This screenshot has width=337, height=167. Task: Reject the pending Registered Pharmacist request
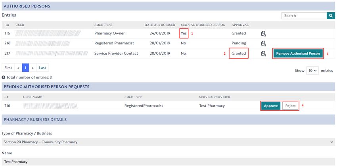(290, 106)
